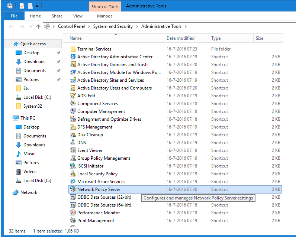
Task: Select the Active Directory Administrative Center icon
Action: tap(73, 57)
